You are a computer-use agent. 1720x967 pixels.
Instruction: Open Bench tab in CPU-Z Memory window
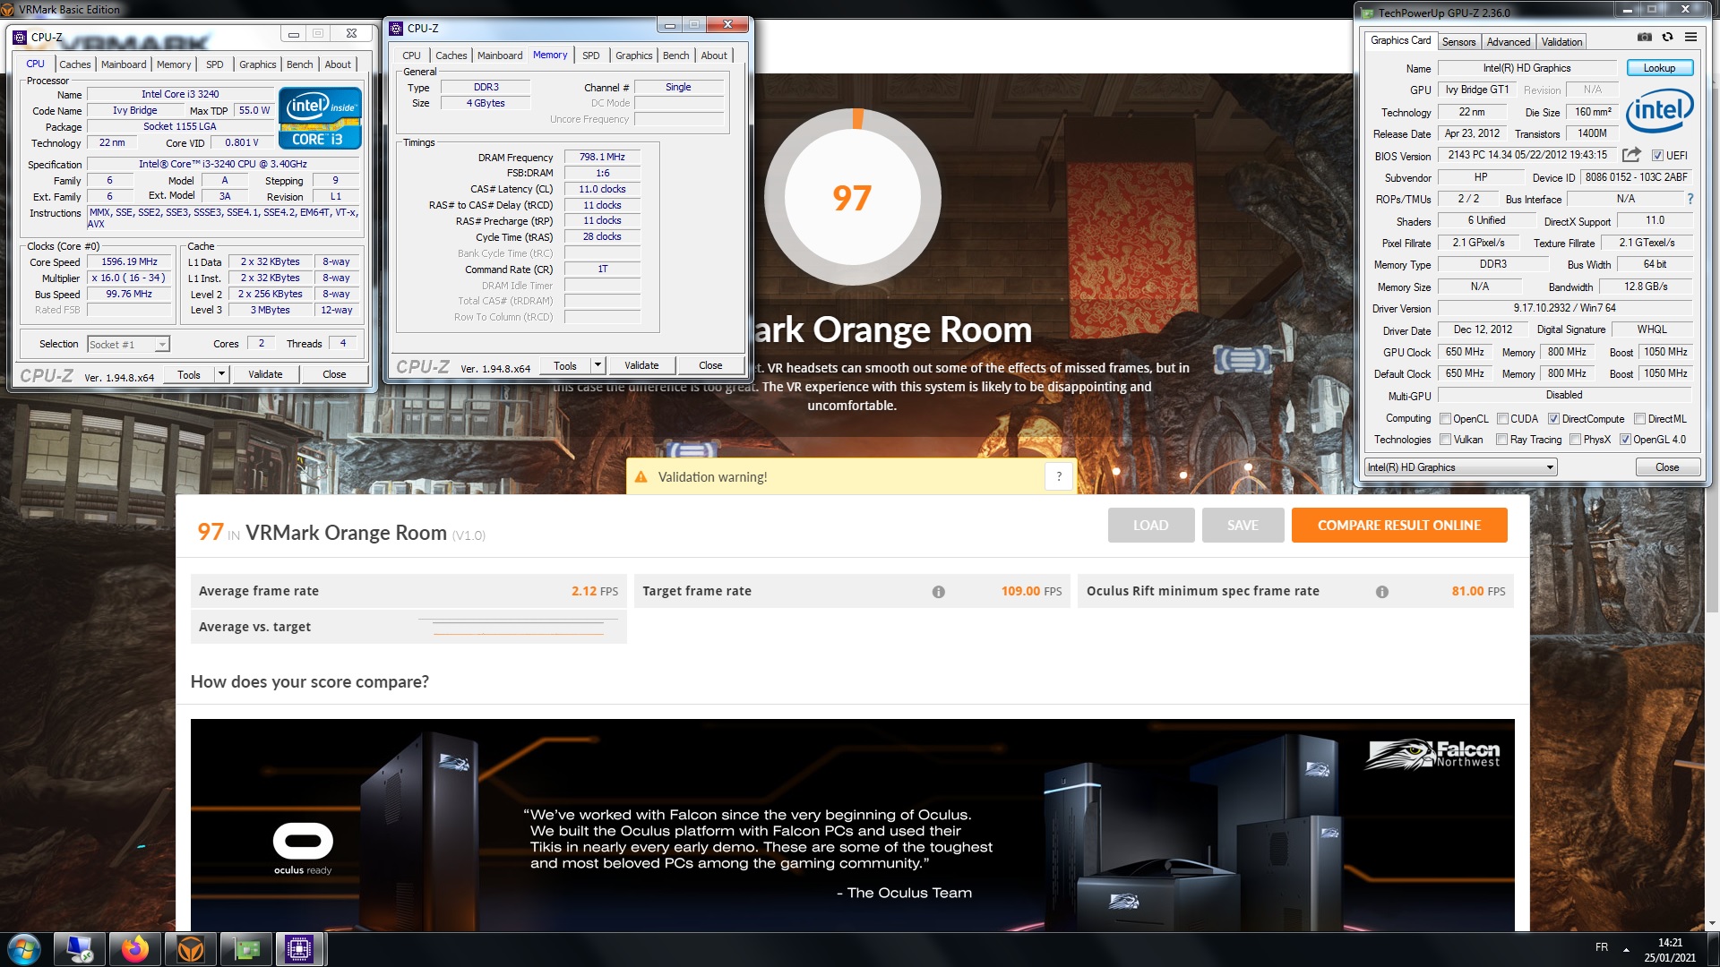pyautogui.click(x=675, y=56)
